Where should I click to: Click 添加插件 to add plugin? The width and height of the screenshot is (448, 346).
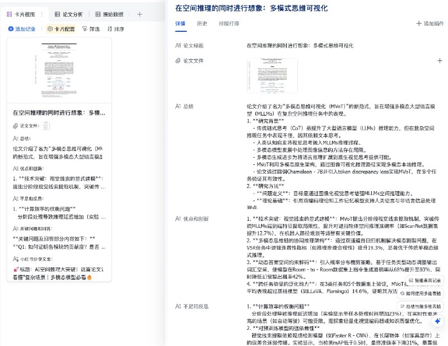[430, 23]
